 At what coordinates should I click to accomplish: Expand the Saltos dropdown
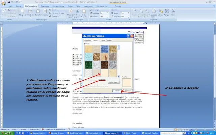tap(53, 10)
